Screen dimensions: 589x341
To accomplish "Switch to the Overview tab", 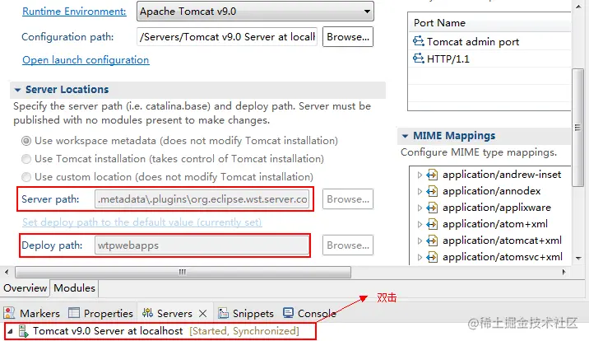I will click(25, 288).
